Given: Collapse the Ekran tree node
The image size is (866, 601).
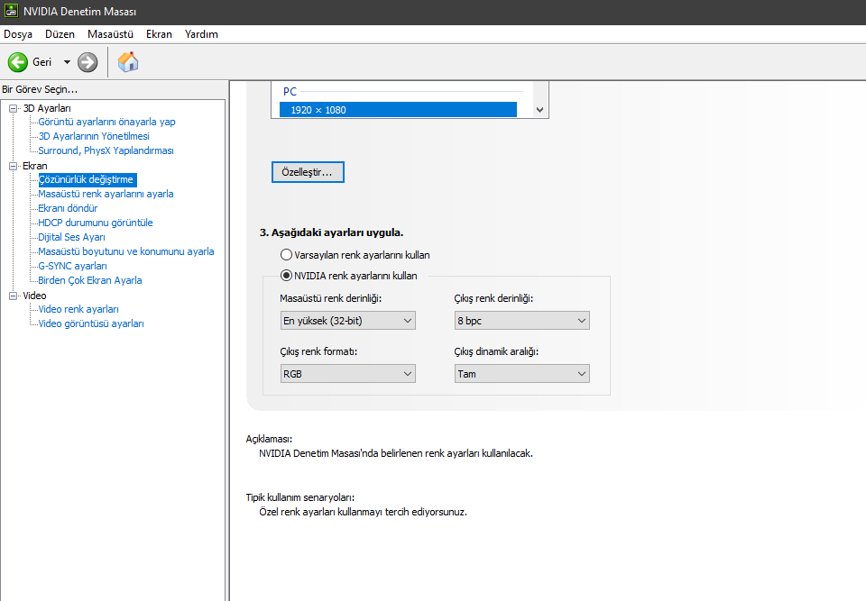Looking at the screenshot, I should click(14, 166).
